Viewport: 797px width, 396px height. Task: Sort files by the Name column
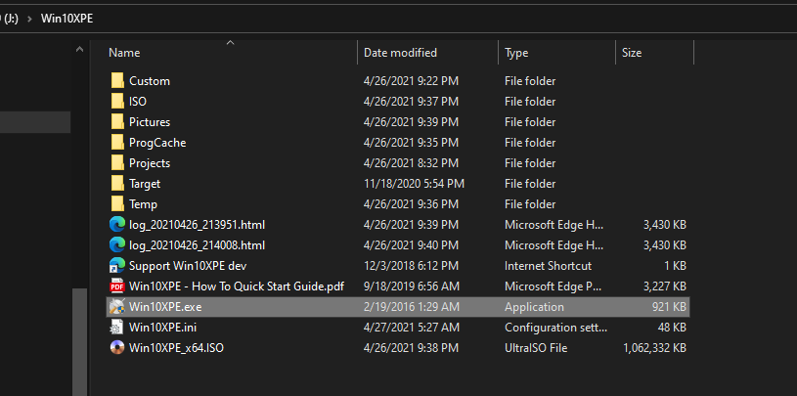point(124,53)
